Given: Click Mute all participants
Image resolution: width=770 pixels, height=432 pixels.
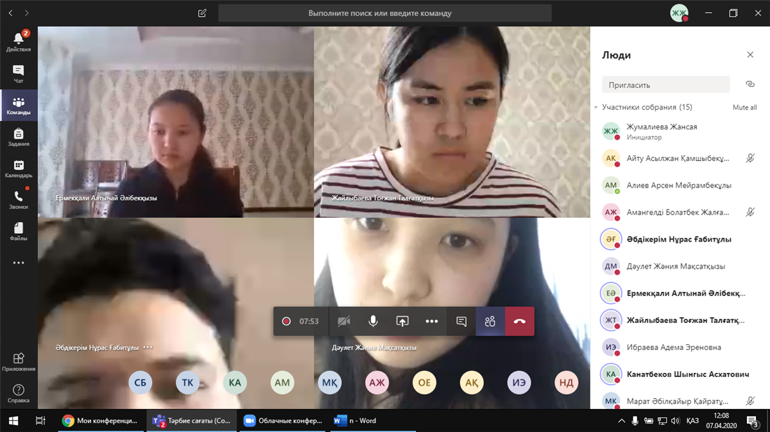Looking at the screenshot, I should (744, 108).
